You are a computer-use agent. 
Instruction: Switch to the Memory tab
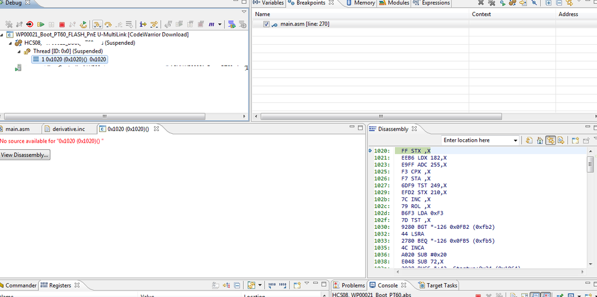click(360, 2)
